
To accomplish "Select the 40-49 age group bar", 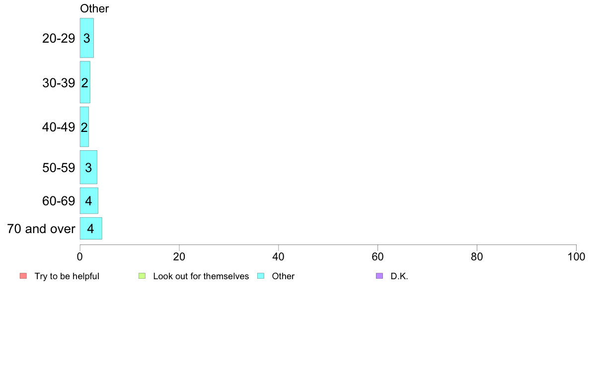I will pyautogui.click(x=84, y=127).
